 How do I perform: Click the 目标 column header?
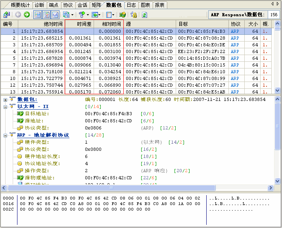(202, 24)
